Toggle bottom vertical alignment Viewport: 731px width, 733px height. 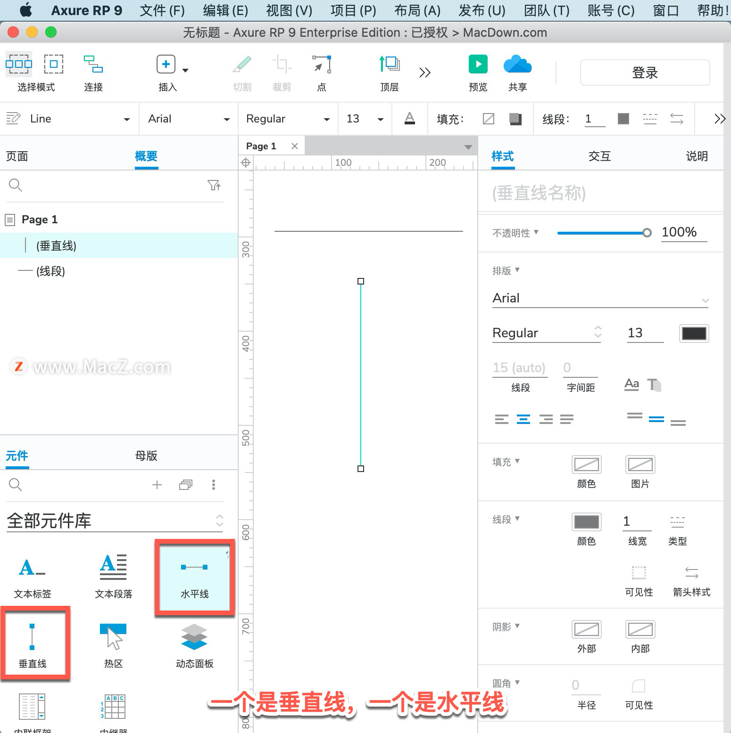tap(678, 423)
